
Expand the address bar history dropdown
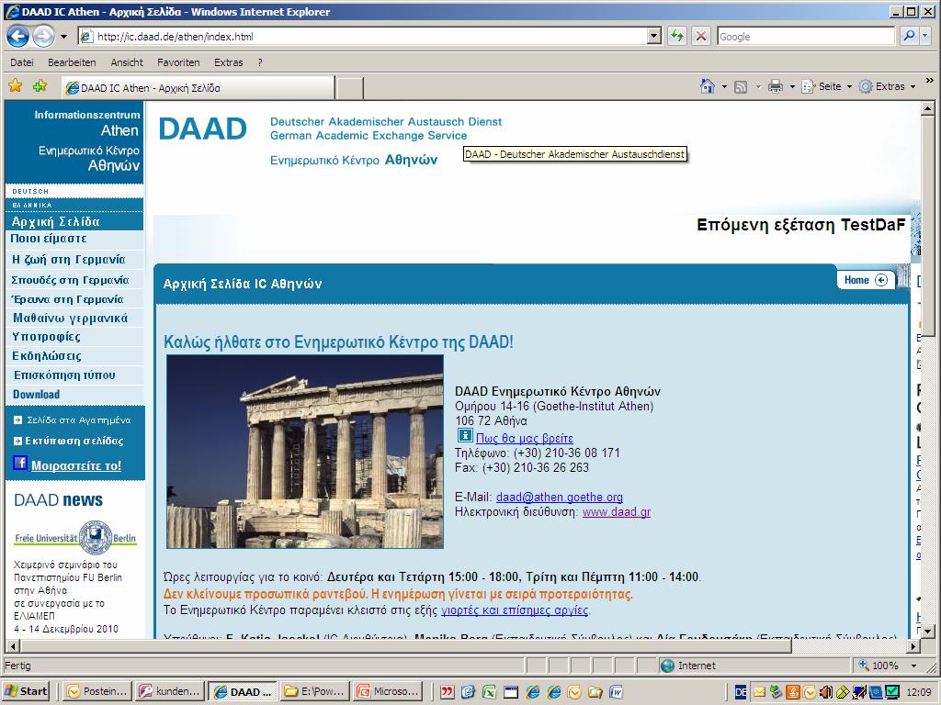coord(654,37)
